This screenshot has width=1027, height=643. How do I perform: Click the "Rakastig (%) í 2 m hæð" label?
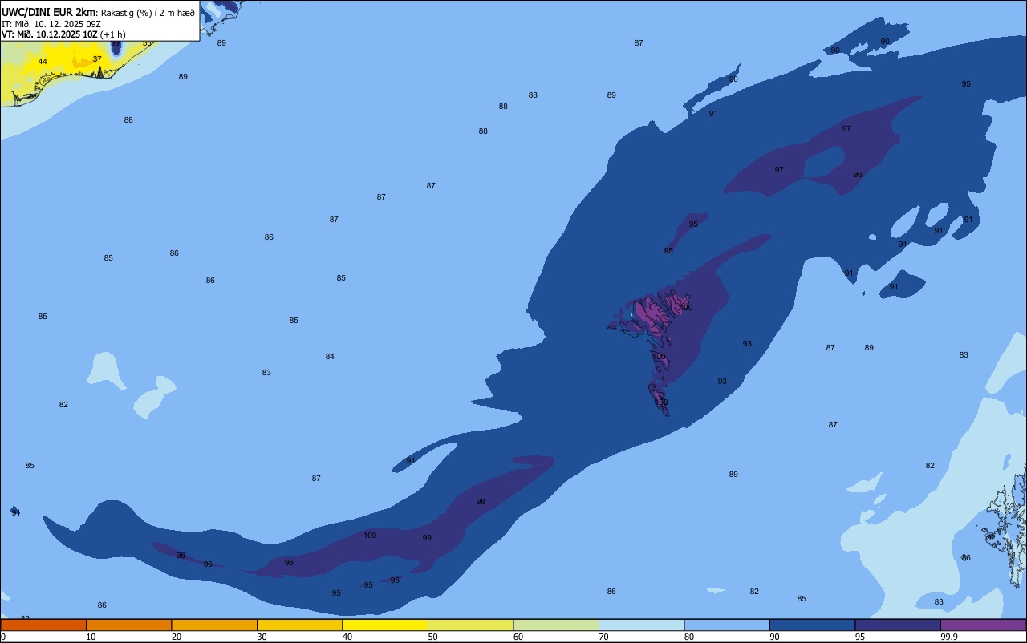148,13
